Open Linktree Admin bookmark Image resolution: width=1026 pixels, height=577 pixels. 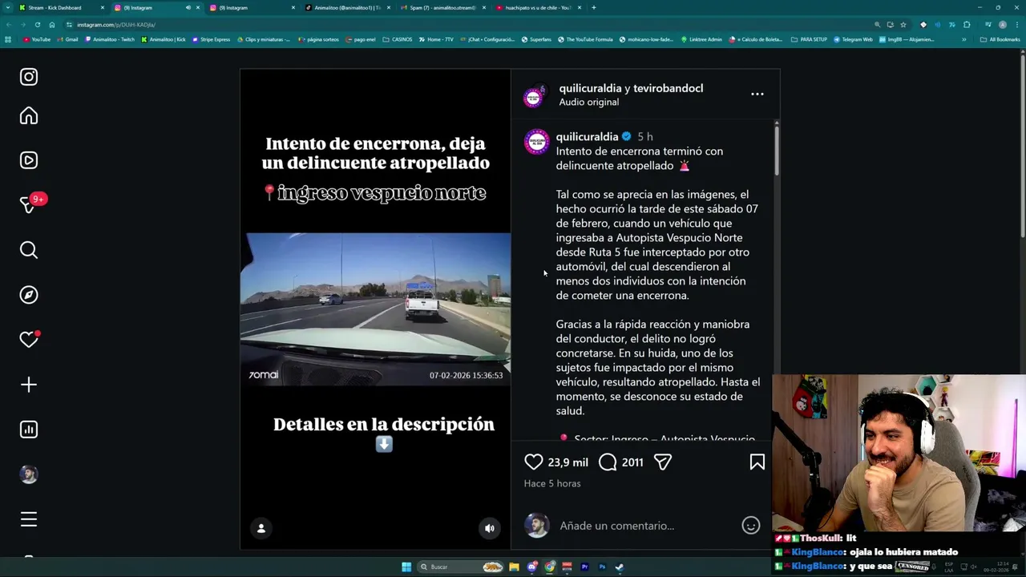(x=701, y=39)
